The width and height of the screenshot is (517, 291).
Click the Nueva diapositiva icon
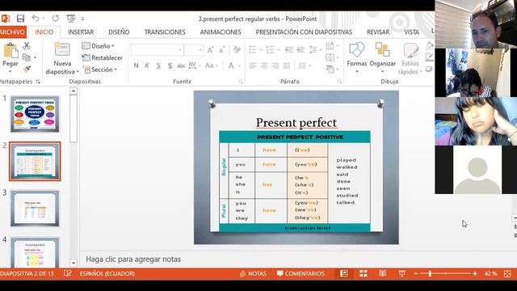[62, 50]
